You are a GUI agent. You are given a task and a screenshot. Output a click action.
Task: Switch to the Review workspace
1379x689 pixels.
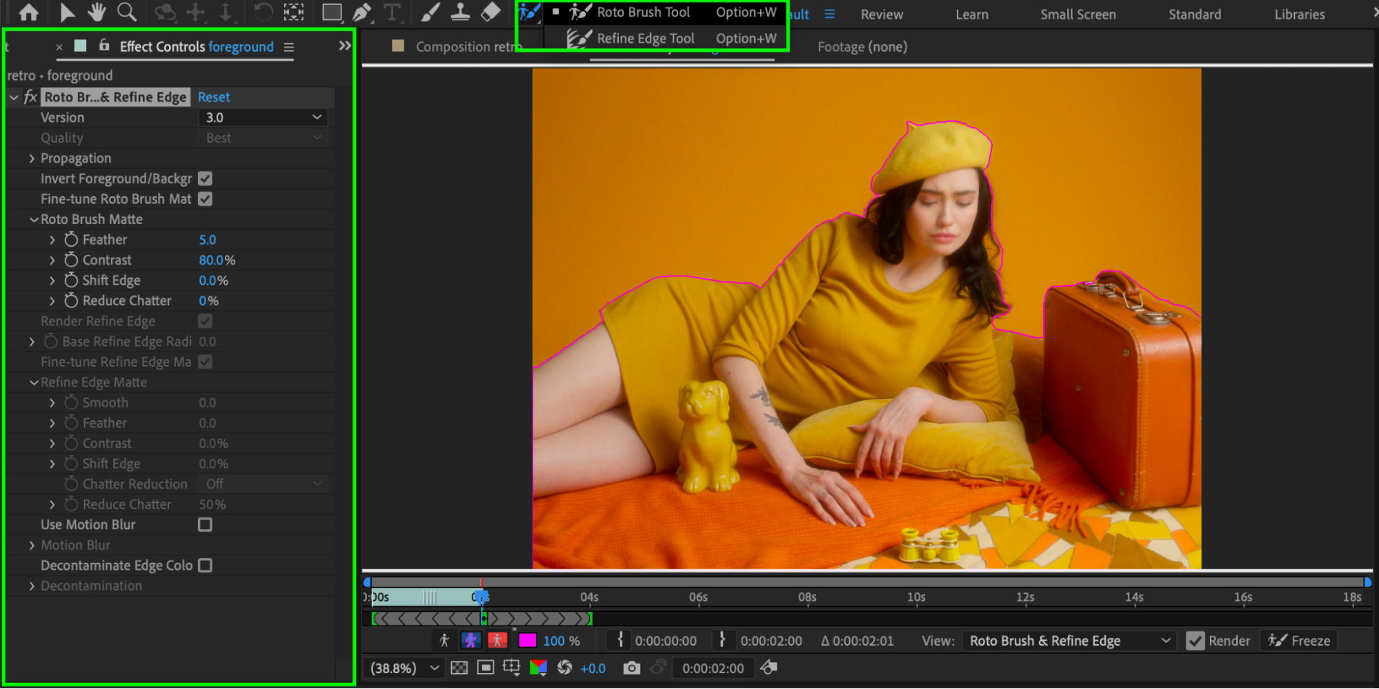pos(881,14)
